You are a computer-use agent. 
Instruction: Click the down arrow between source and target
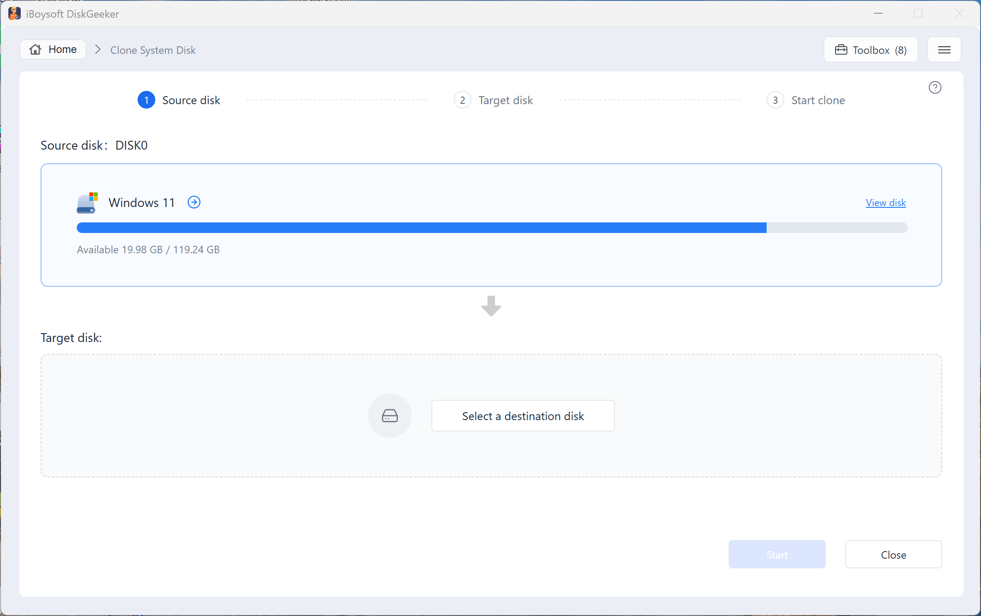coord(491,306)
